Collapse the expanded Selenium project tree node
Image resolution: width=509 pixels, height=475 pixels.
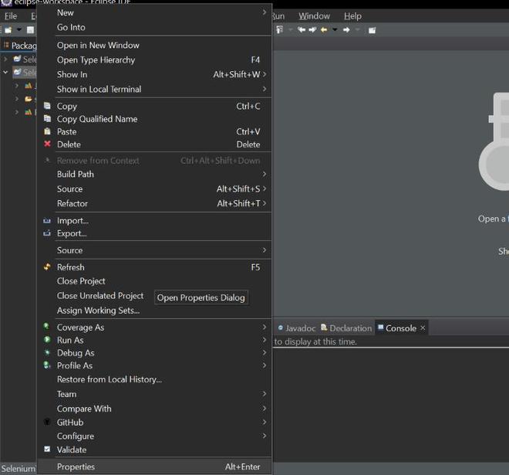[6, 73]
